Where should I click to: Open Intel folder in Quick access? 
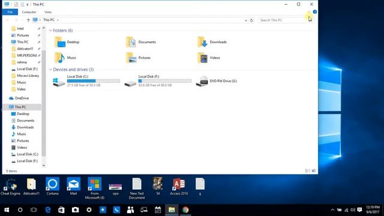20,29
